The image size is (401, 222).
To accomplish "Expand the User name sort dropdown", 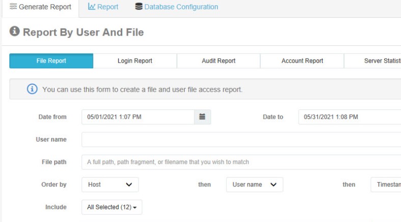I will click(x=254, y=185).
